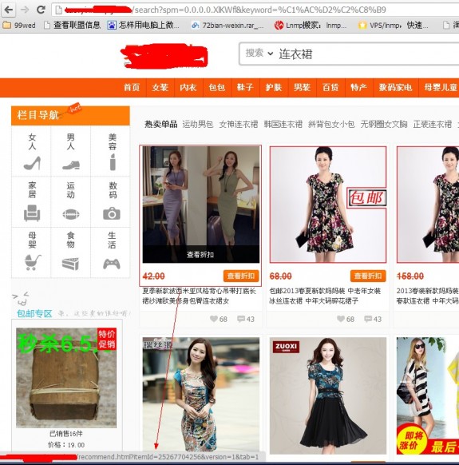Open the 家居 armchair category icon

[x=32, y=213]
